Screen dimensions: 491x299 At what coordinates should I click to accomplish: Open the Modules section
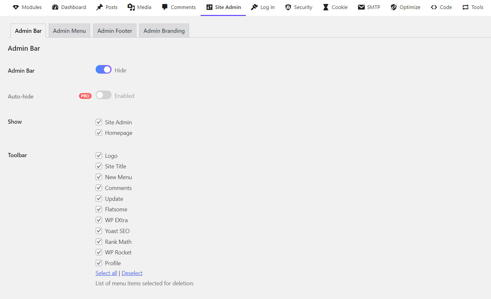coord(27,7)
